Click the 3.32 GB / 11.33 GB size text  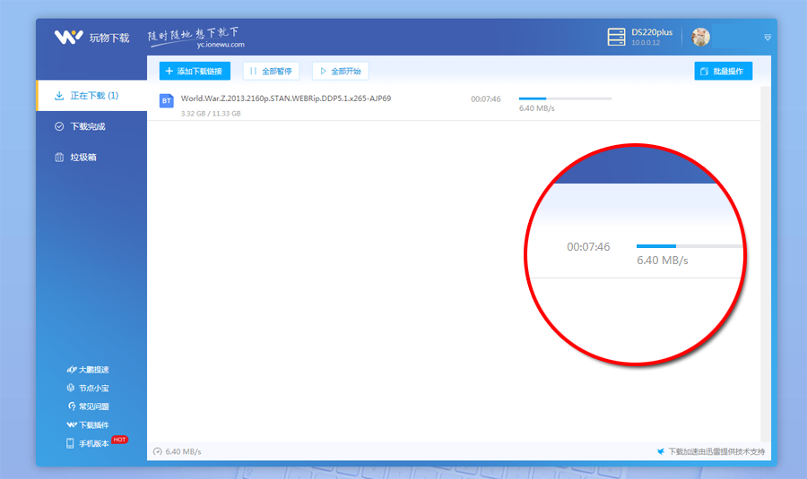click(211, 114)
